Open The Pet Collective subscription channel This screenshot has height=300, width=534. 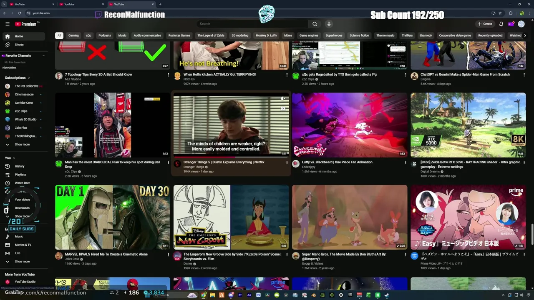[x=25, y=86]
